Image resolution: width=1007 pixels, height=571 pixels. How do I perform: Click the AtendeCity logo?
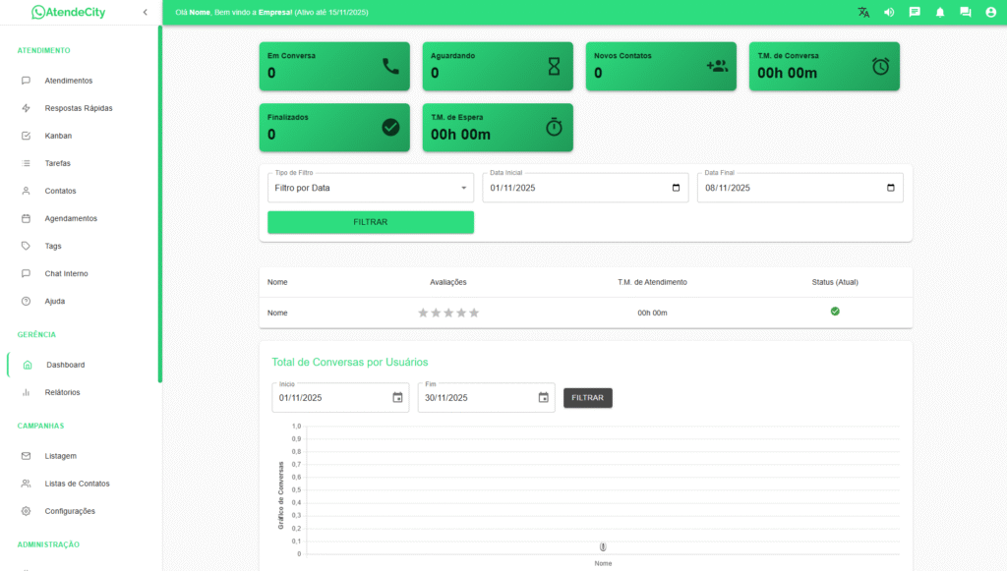[x=68, y=13]
